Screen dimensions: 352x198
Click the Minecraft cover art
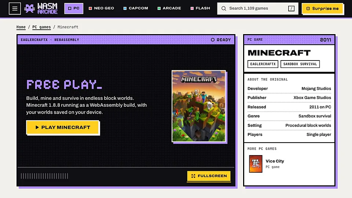pos(199,106)
